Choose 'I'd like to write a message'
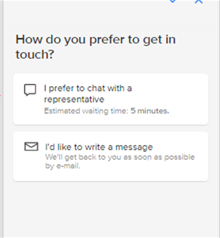Screen dimensions: 220x238 (x=99, y=147)
